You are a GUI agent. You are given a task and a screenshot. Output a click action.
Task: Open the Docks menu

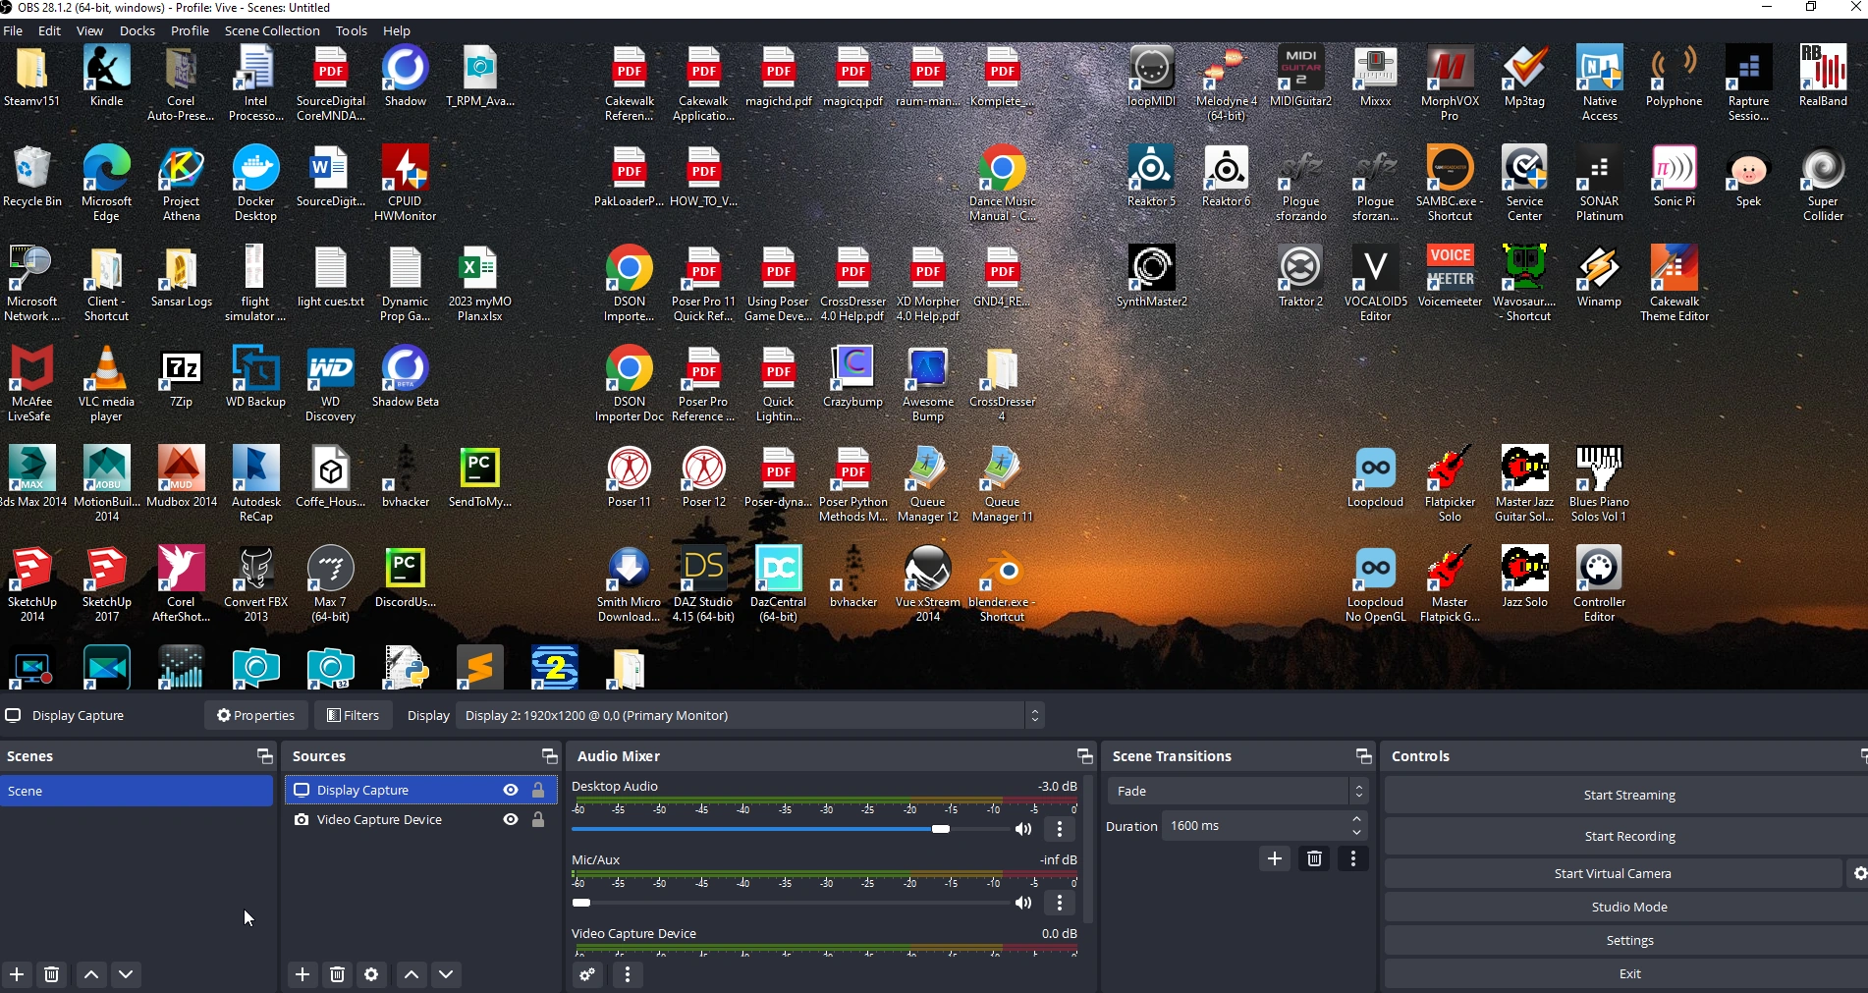(137, 30)
